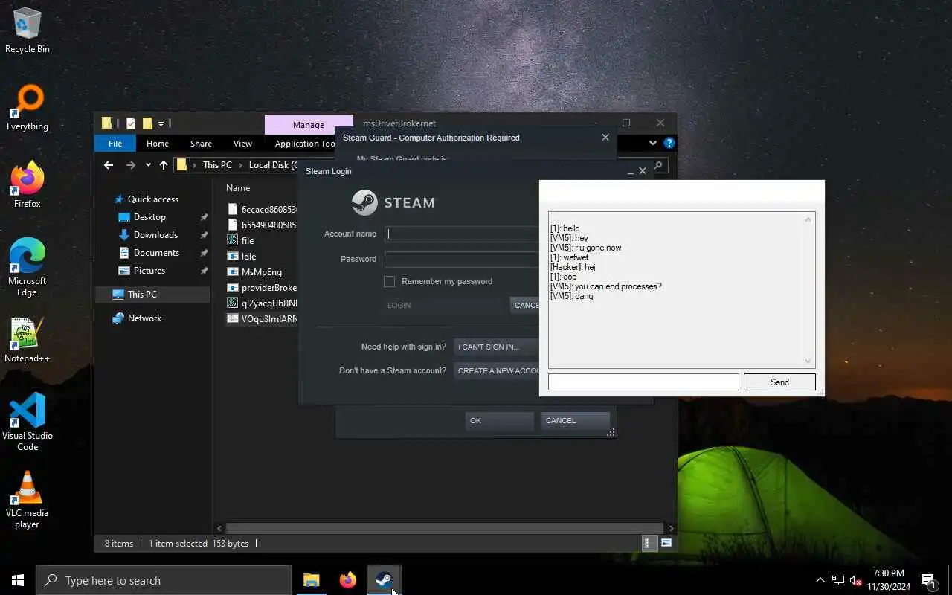
Task: Switch Explorer to large icons view
Action: [666, 544]
